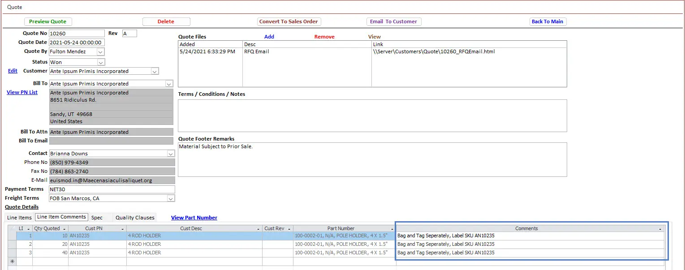
Task: Click the row selector for line item 2
Action: [13, 244]
